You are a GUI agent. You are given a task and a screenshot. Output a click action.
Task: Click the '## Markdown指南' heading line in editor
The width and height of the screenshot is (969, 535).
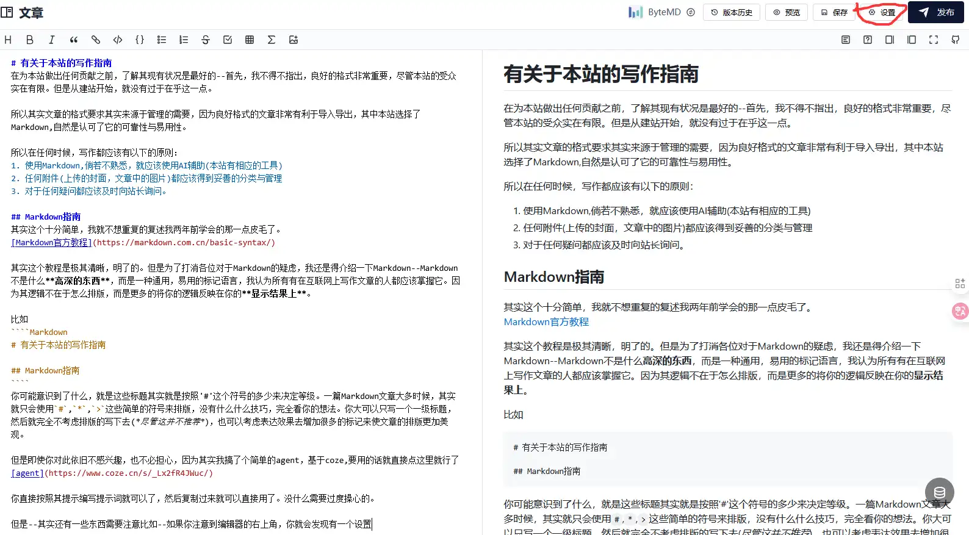pyautogui.click(x=46, y=217)
